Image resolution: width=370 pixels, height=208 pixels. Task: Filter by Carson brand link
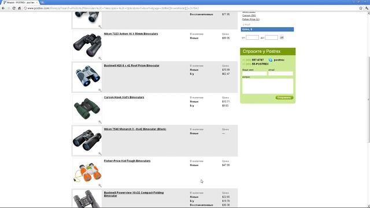tap(249, 16)
